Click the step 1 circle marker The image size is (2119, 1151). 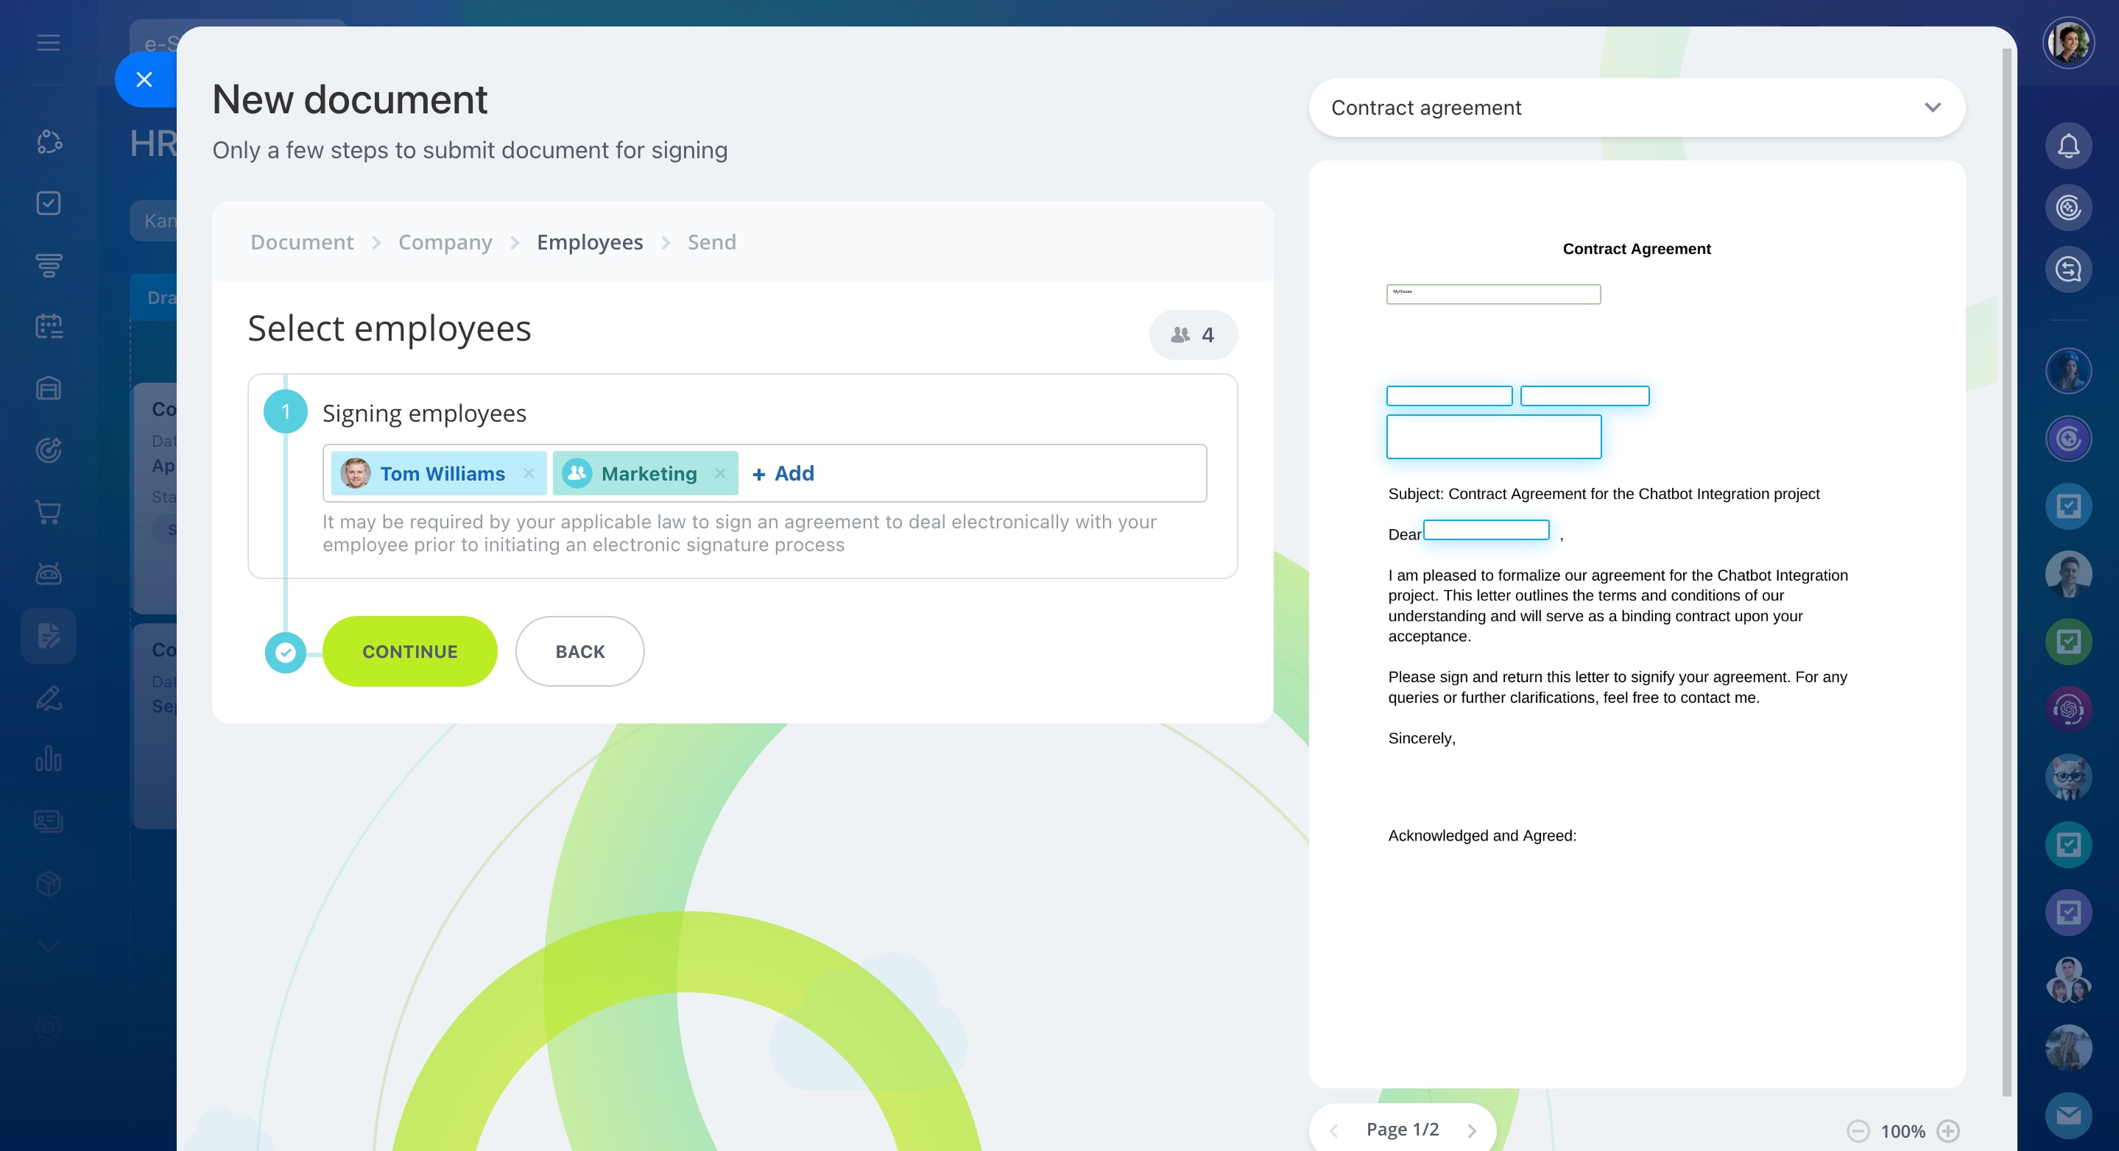pyautogui.click(x=286, y=412)
